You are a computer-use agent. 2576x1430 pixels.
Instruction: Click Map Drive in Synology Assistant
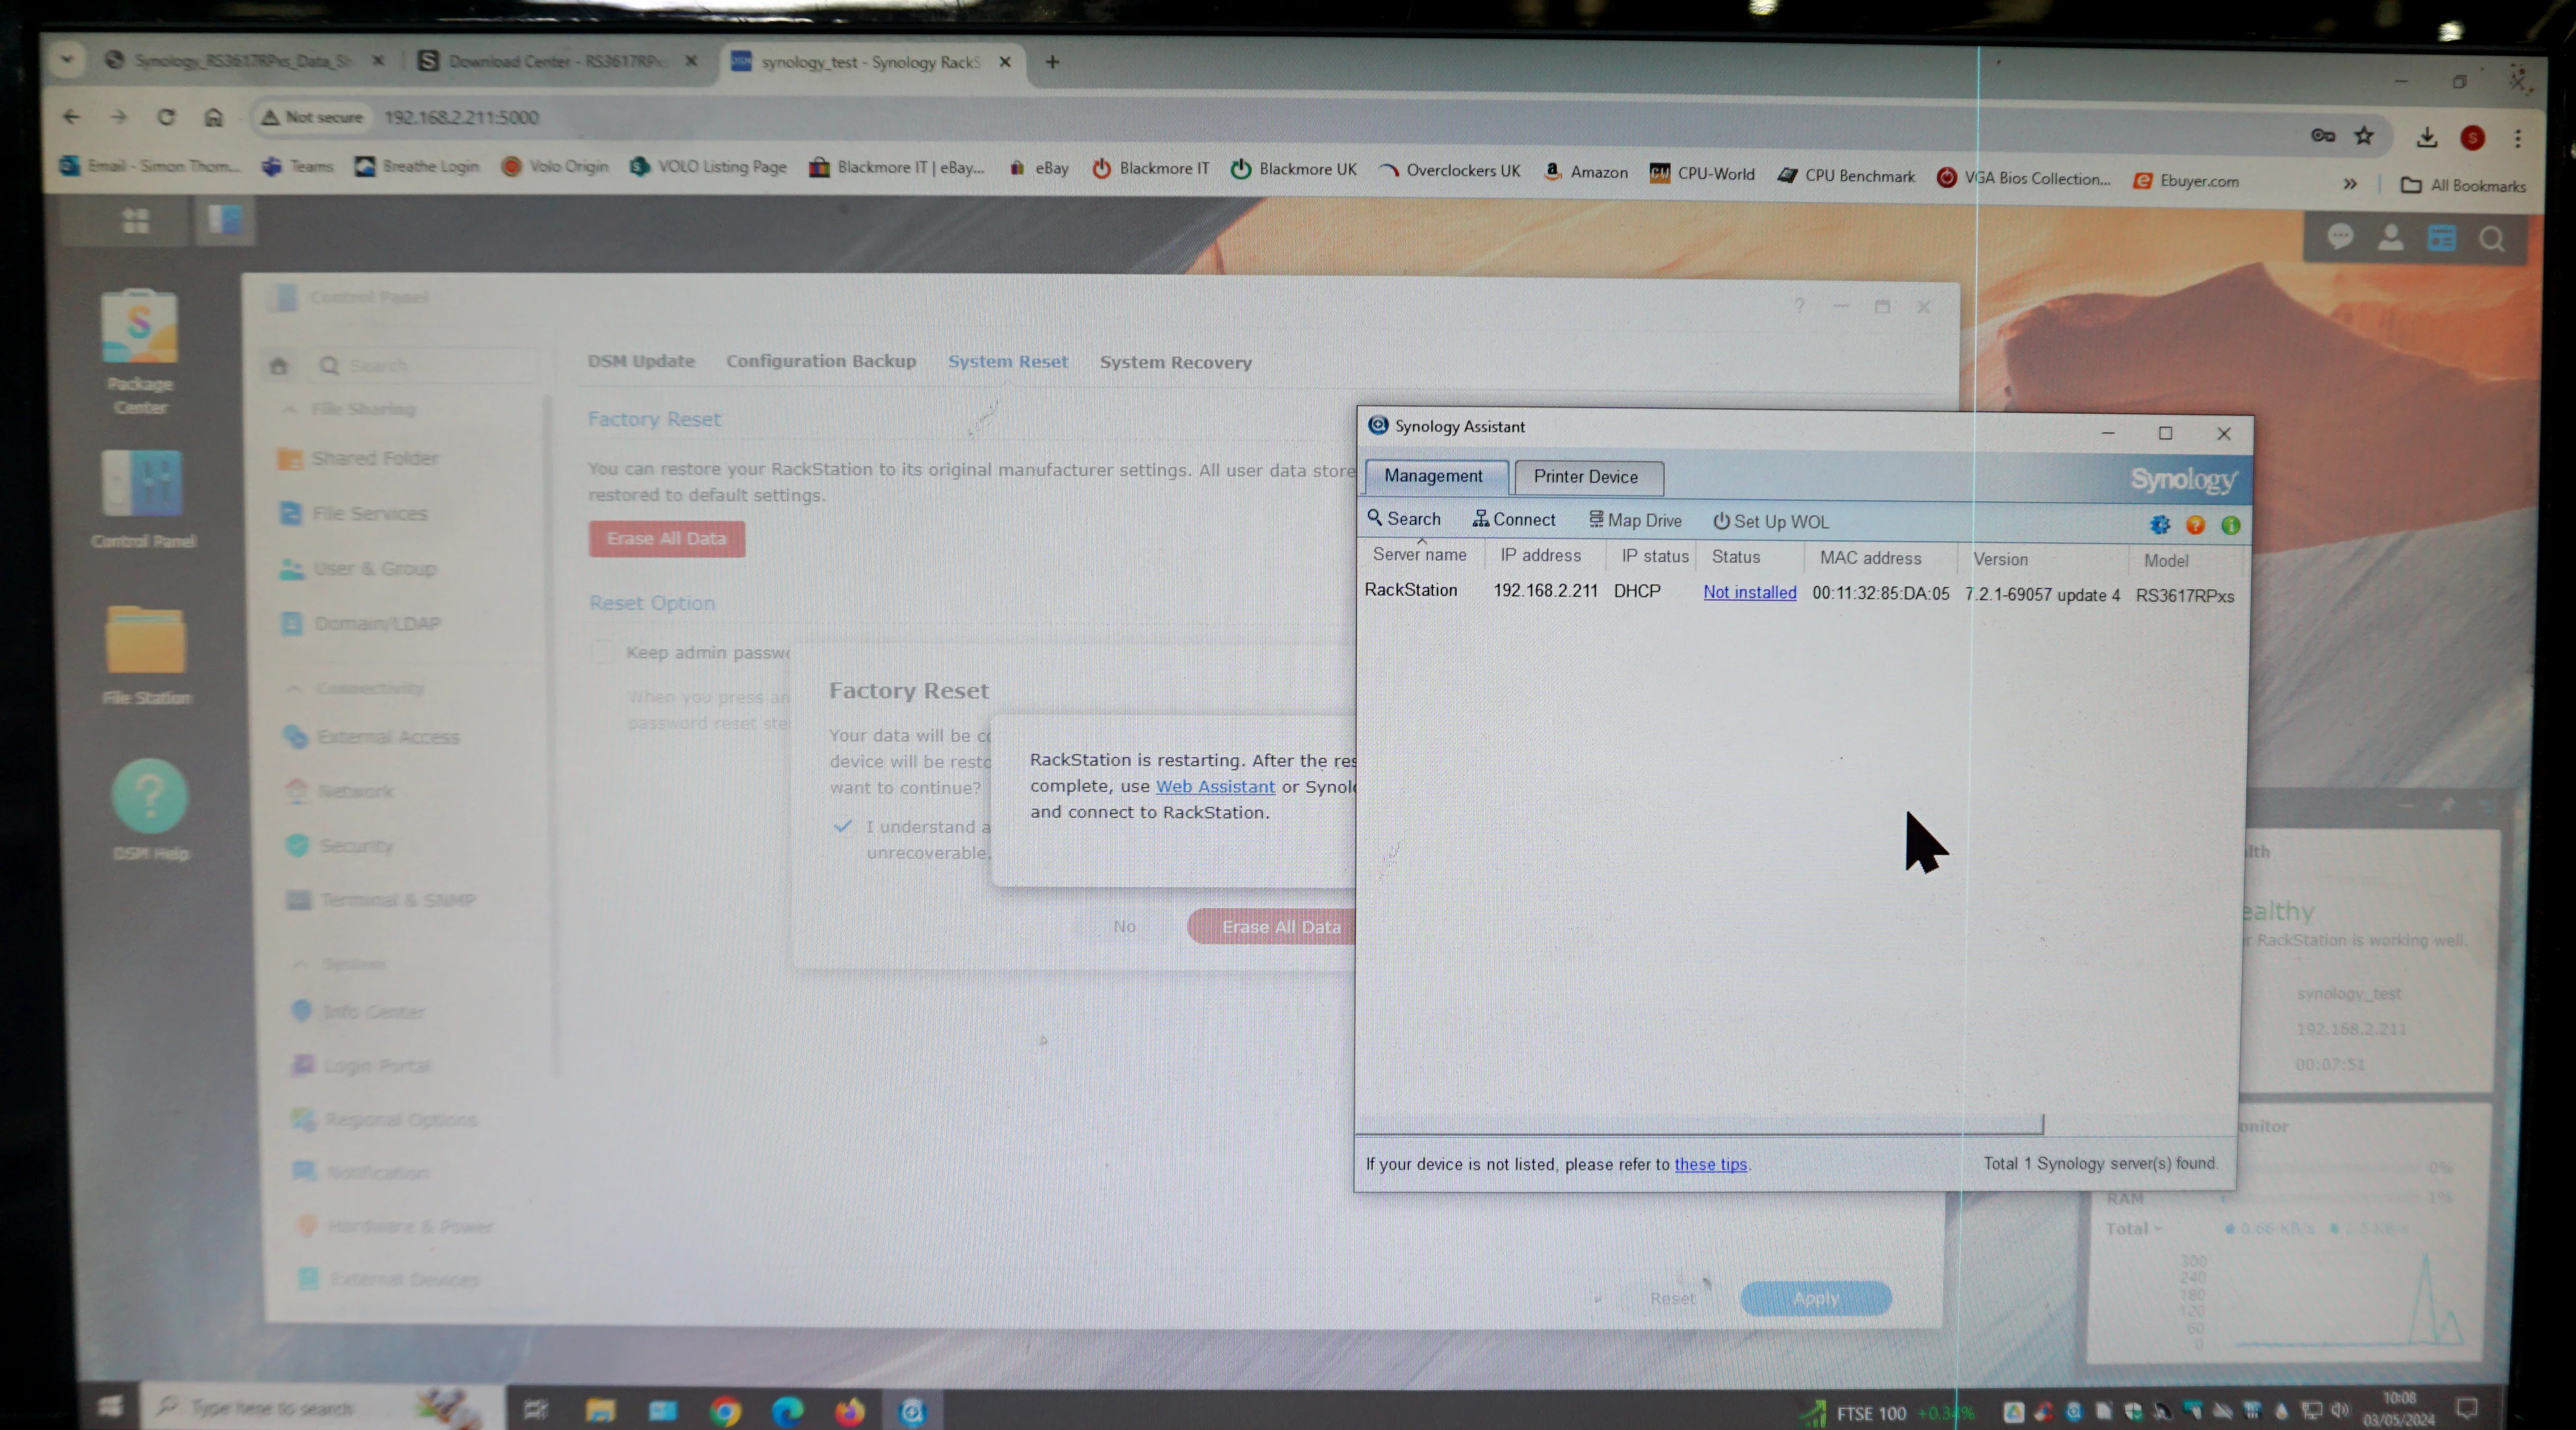coord(1636,520)
